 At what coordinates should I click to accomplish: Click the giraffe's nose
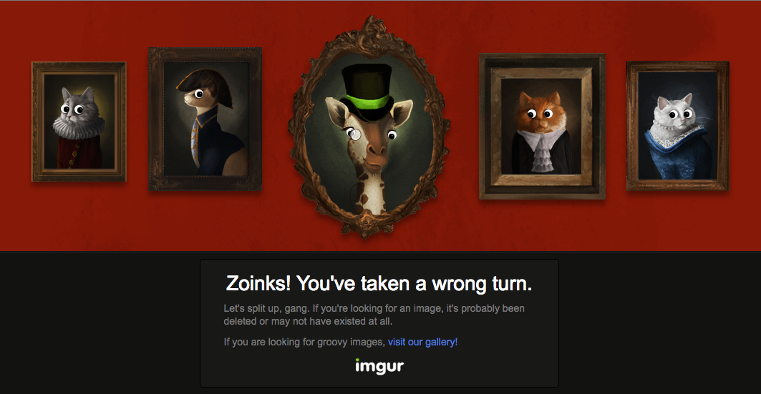[x=377, y=150]
